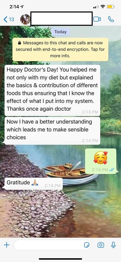The height and width of the screenshot is (262, 121).
Task: Select the 'better understanding' message bubble
Action: coord(52,131)
